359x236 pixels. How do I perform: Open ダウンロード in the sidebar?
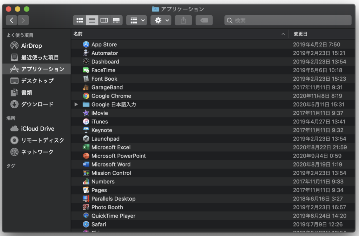[x=36, y=104]
